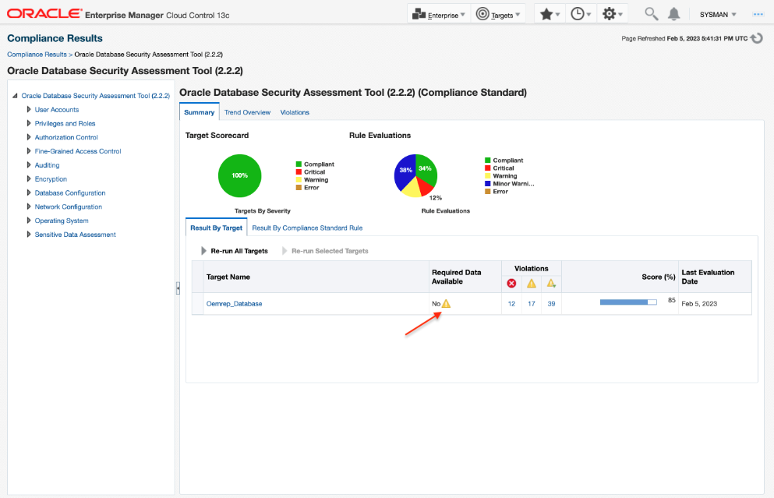Click the Score (%) column header

coord(620,277)
